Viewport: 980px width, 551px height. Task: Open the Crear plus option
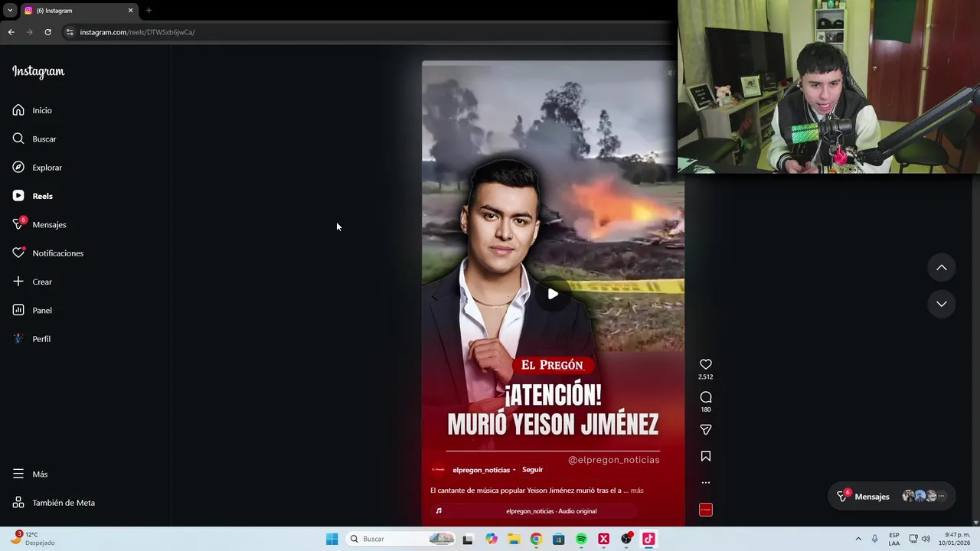click(x=32, y=282)
